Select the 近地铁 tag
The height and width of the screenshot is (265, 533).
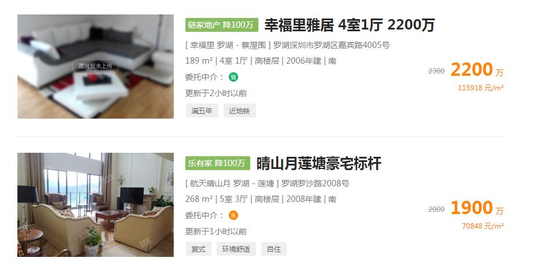pos(240,111)
